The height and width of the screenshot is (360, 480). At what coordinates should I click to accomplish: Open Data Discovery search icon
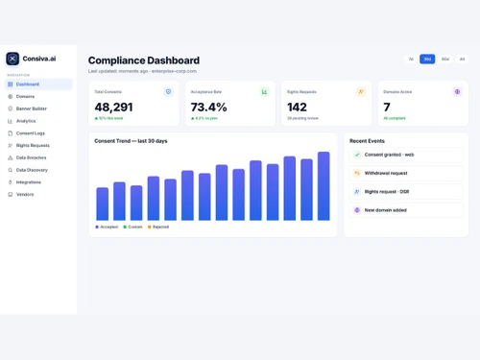[10, 170]
